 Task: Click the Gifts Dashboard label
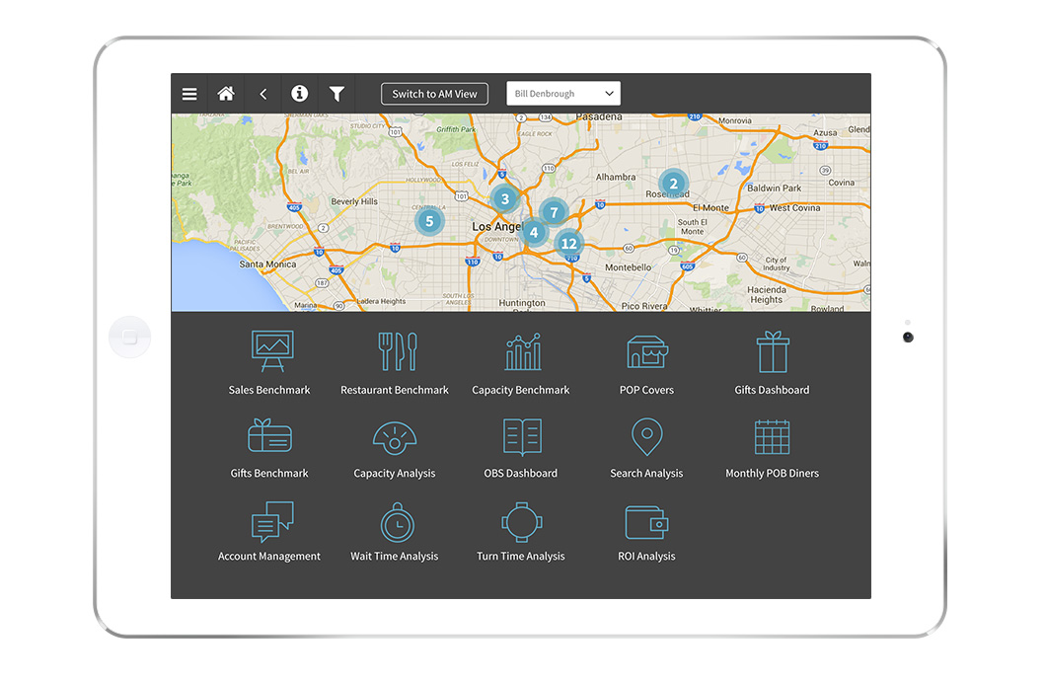(772, 390)
